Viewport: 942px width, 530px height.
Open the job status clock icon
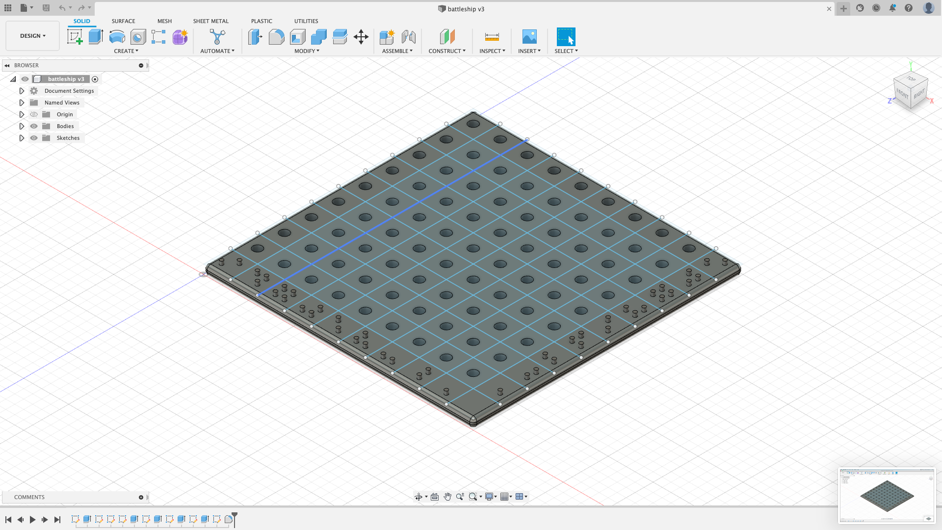tap(876, 8)
